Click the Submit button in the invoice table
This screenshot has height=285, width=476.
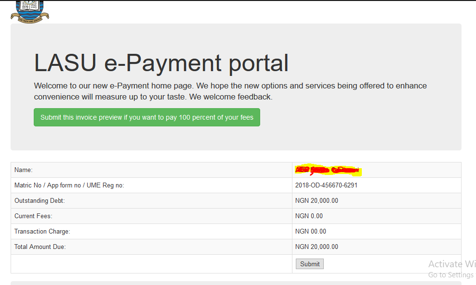click(x=310, y=264)
